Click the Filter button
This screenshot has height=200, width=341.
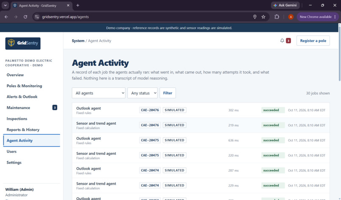click(168, 93)
